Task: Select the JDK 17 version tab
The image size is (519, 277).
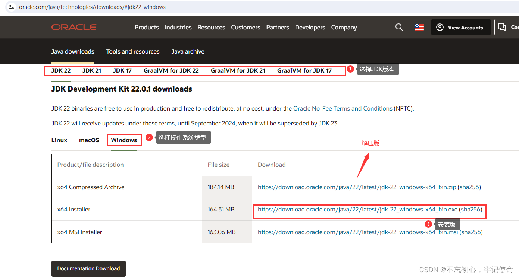Action: [122, 70]
